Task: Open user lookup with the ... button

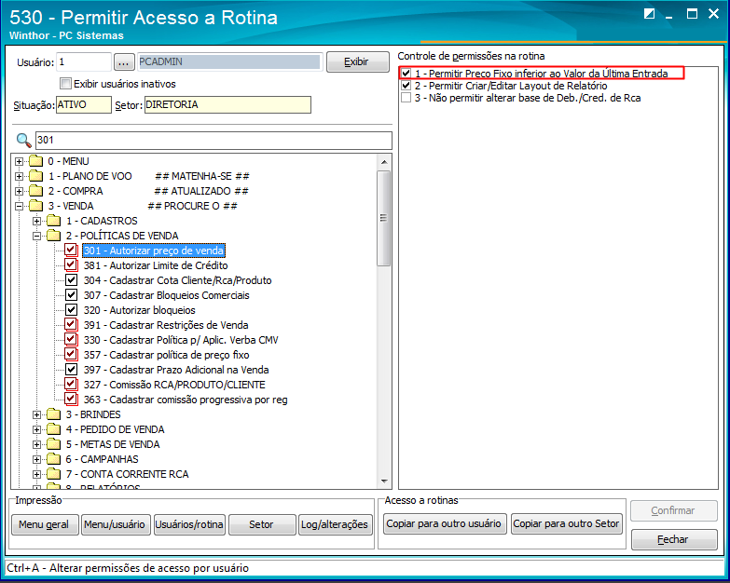Action: tap(124, 61)
